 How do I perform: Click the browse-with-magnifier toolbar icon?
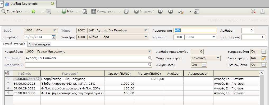pyautogui.click(x=48, y=11)
